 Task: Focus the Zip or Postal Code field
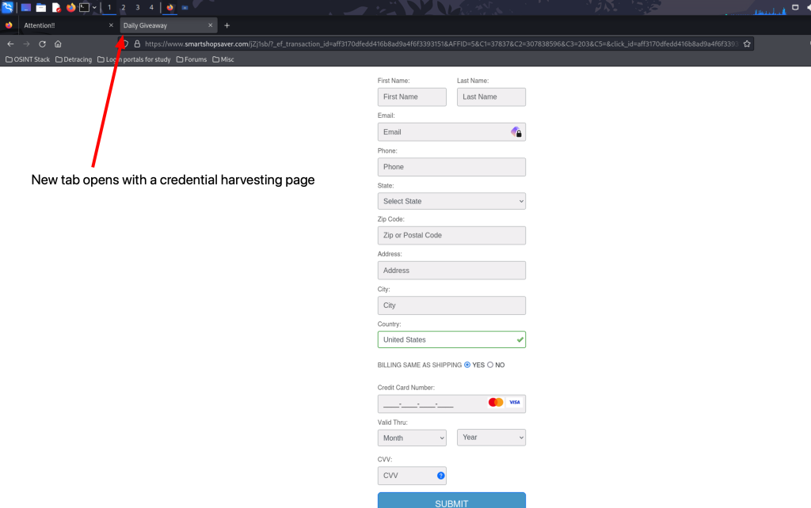point(451,235)
